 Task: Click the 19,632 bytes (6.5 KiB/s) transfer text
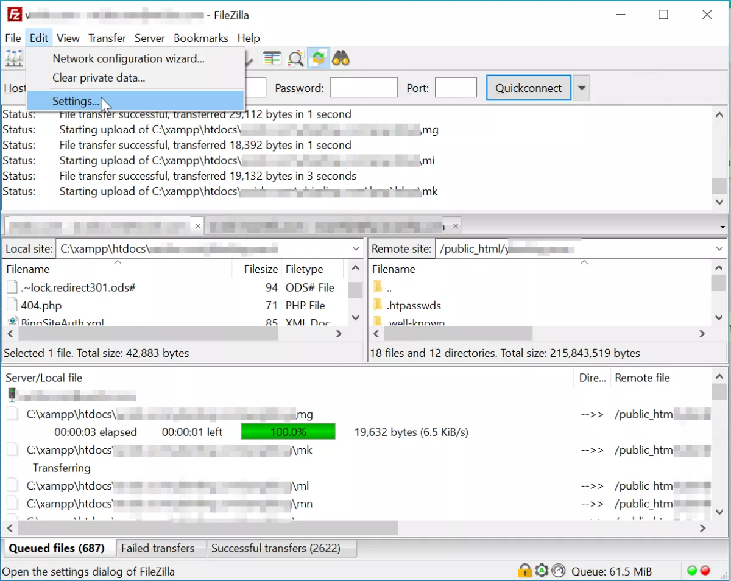(x=412, y=432)
